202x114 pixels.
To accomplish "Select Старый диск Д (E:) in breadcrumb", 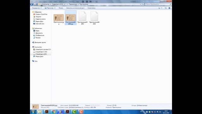I will click(x=57, y=4).
